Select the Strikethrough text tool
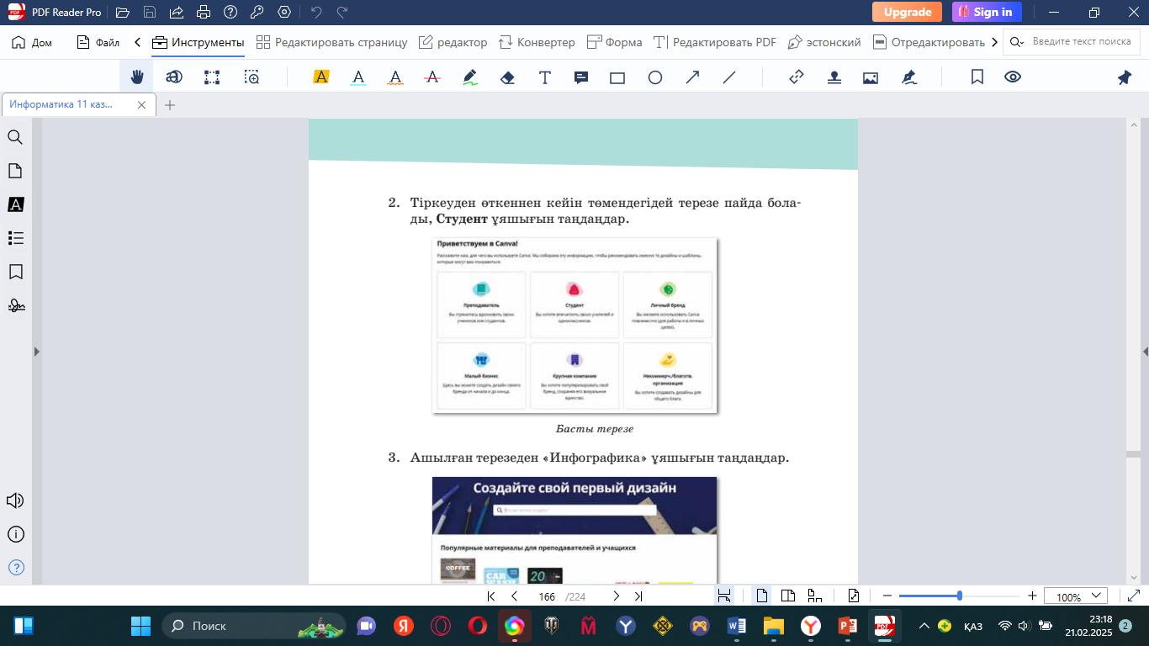The image size is (1149, 646). point(432,77)
